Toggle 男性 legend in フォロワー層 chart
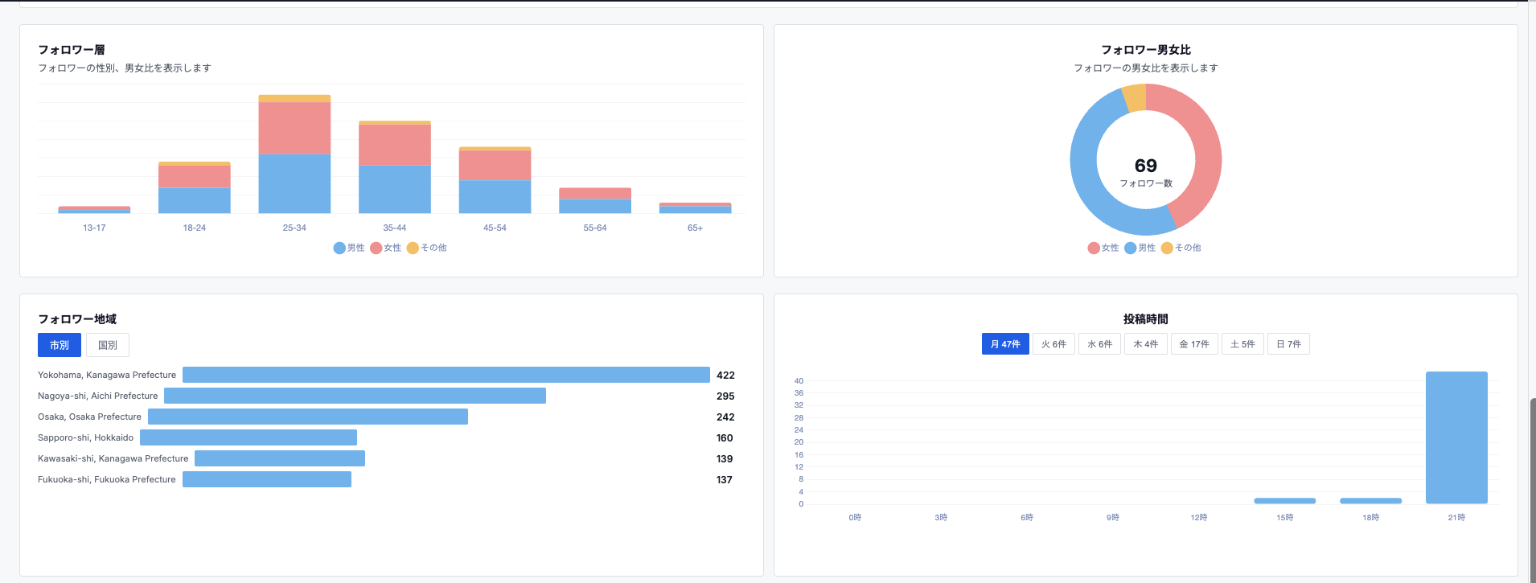Viewport: 1536px width, 583px height. point(349,248)
